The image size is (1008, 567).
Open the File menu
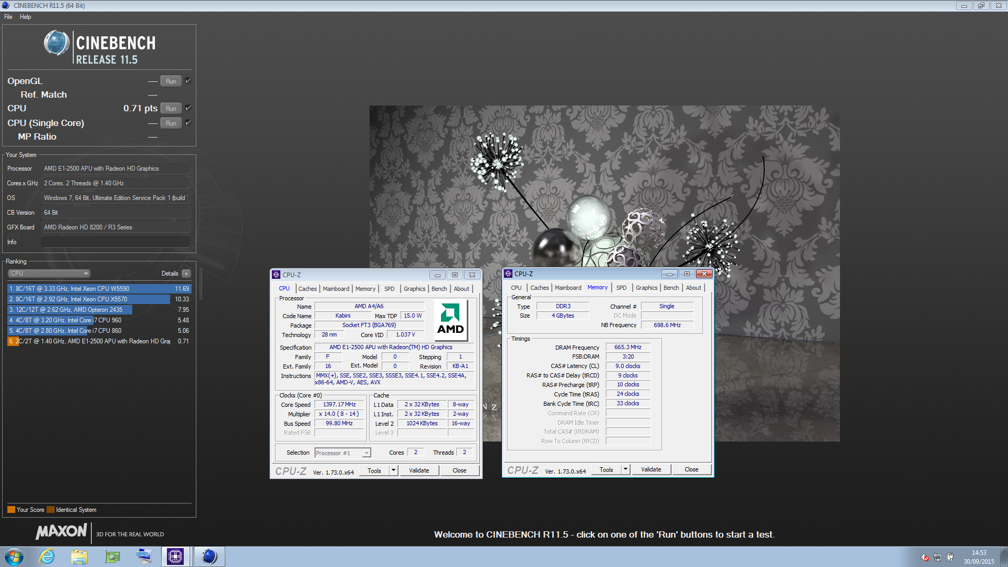pos(8,17)
